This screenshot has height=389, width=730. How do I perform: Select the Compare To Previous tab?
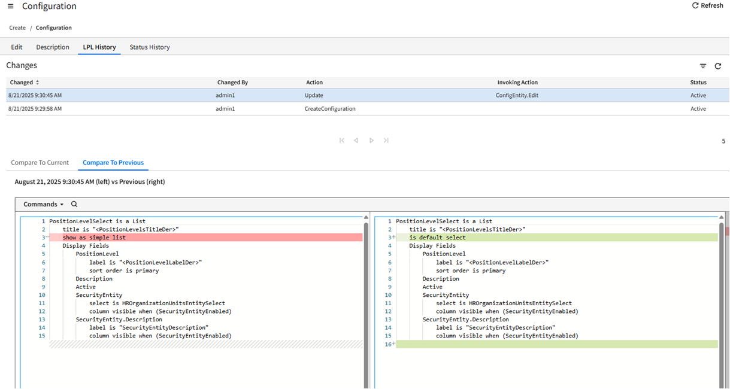(113, 163)
